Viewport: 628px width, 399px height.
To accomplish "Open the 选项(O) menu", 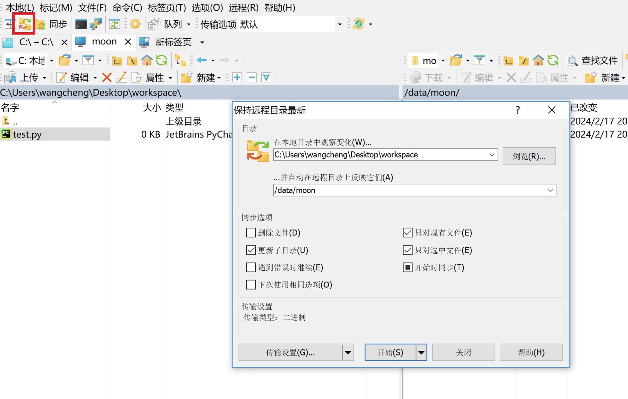I will [x=207, y=7].
